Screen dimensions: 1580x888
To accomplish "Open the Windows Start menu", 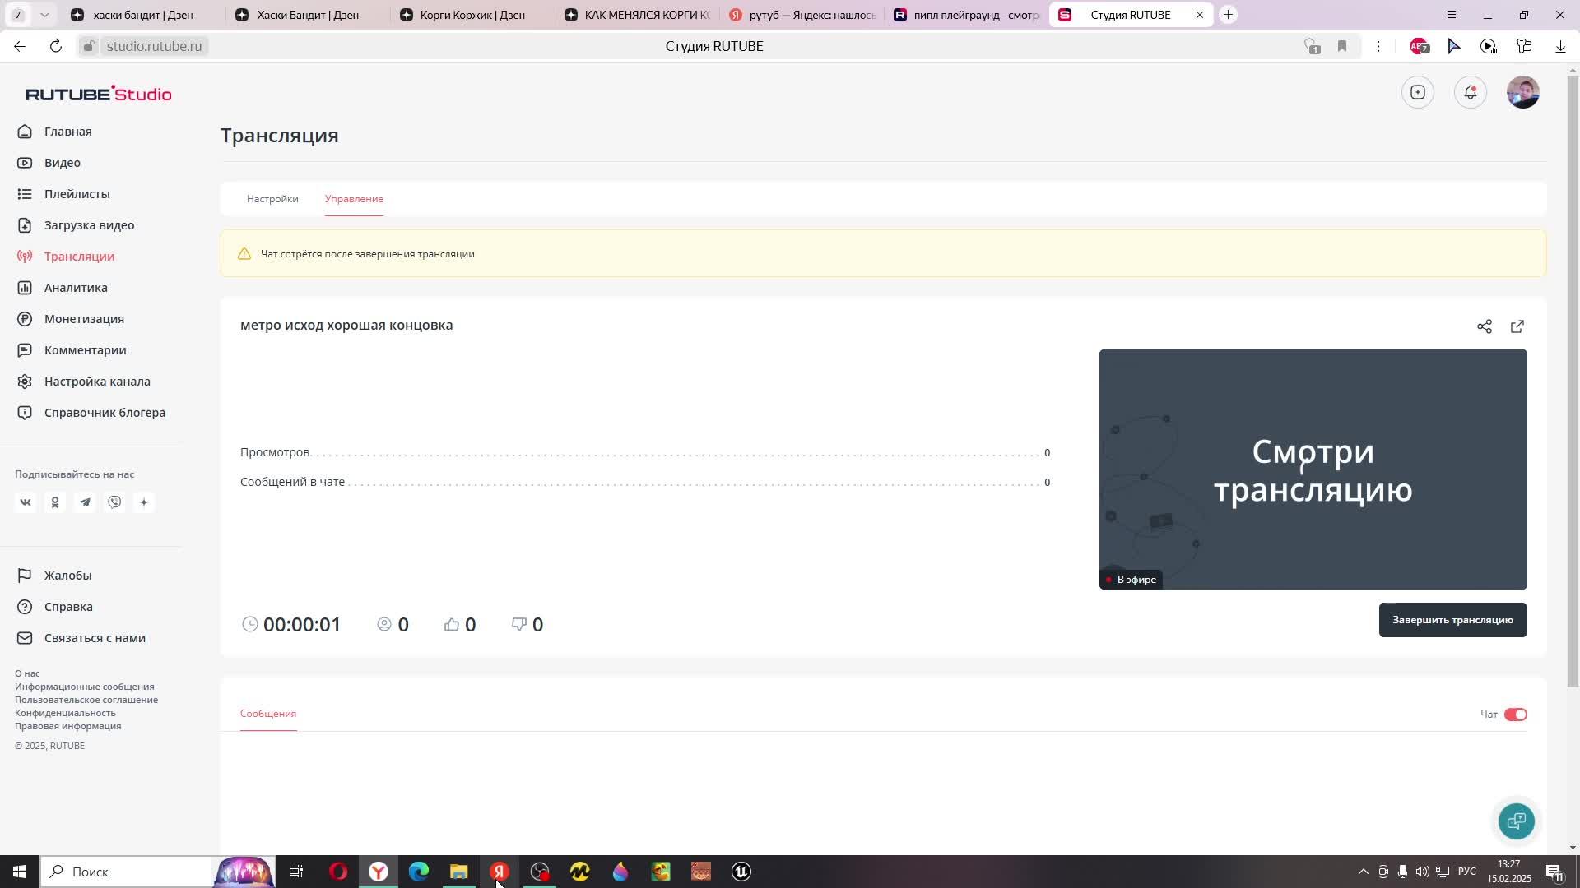I will (x=20, y=872).
